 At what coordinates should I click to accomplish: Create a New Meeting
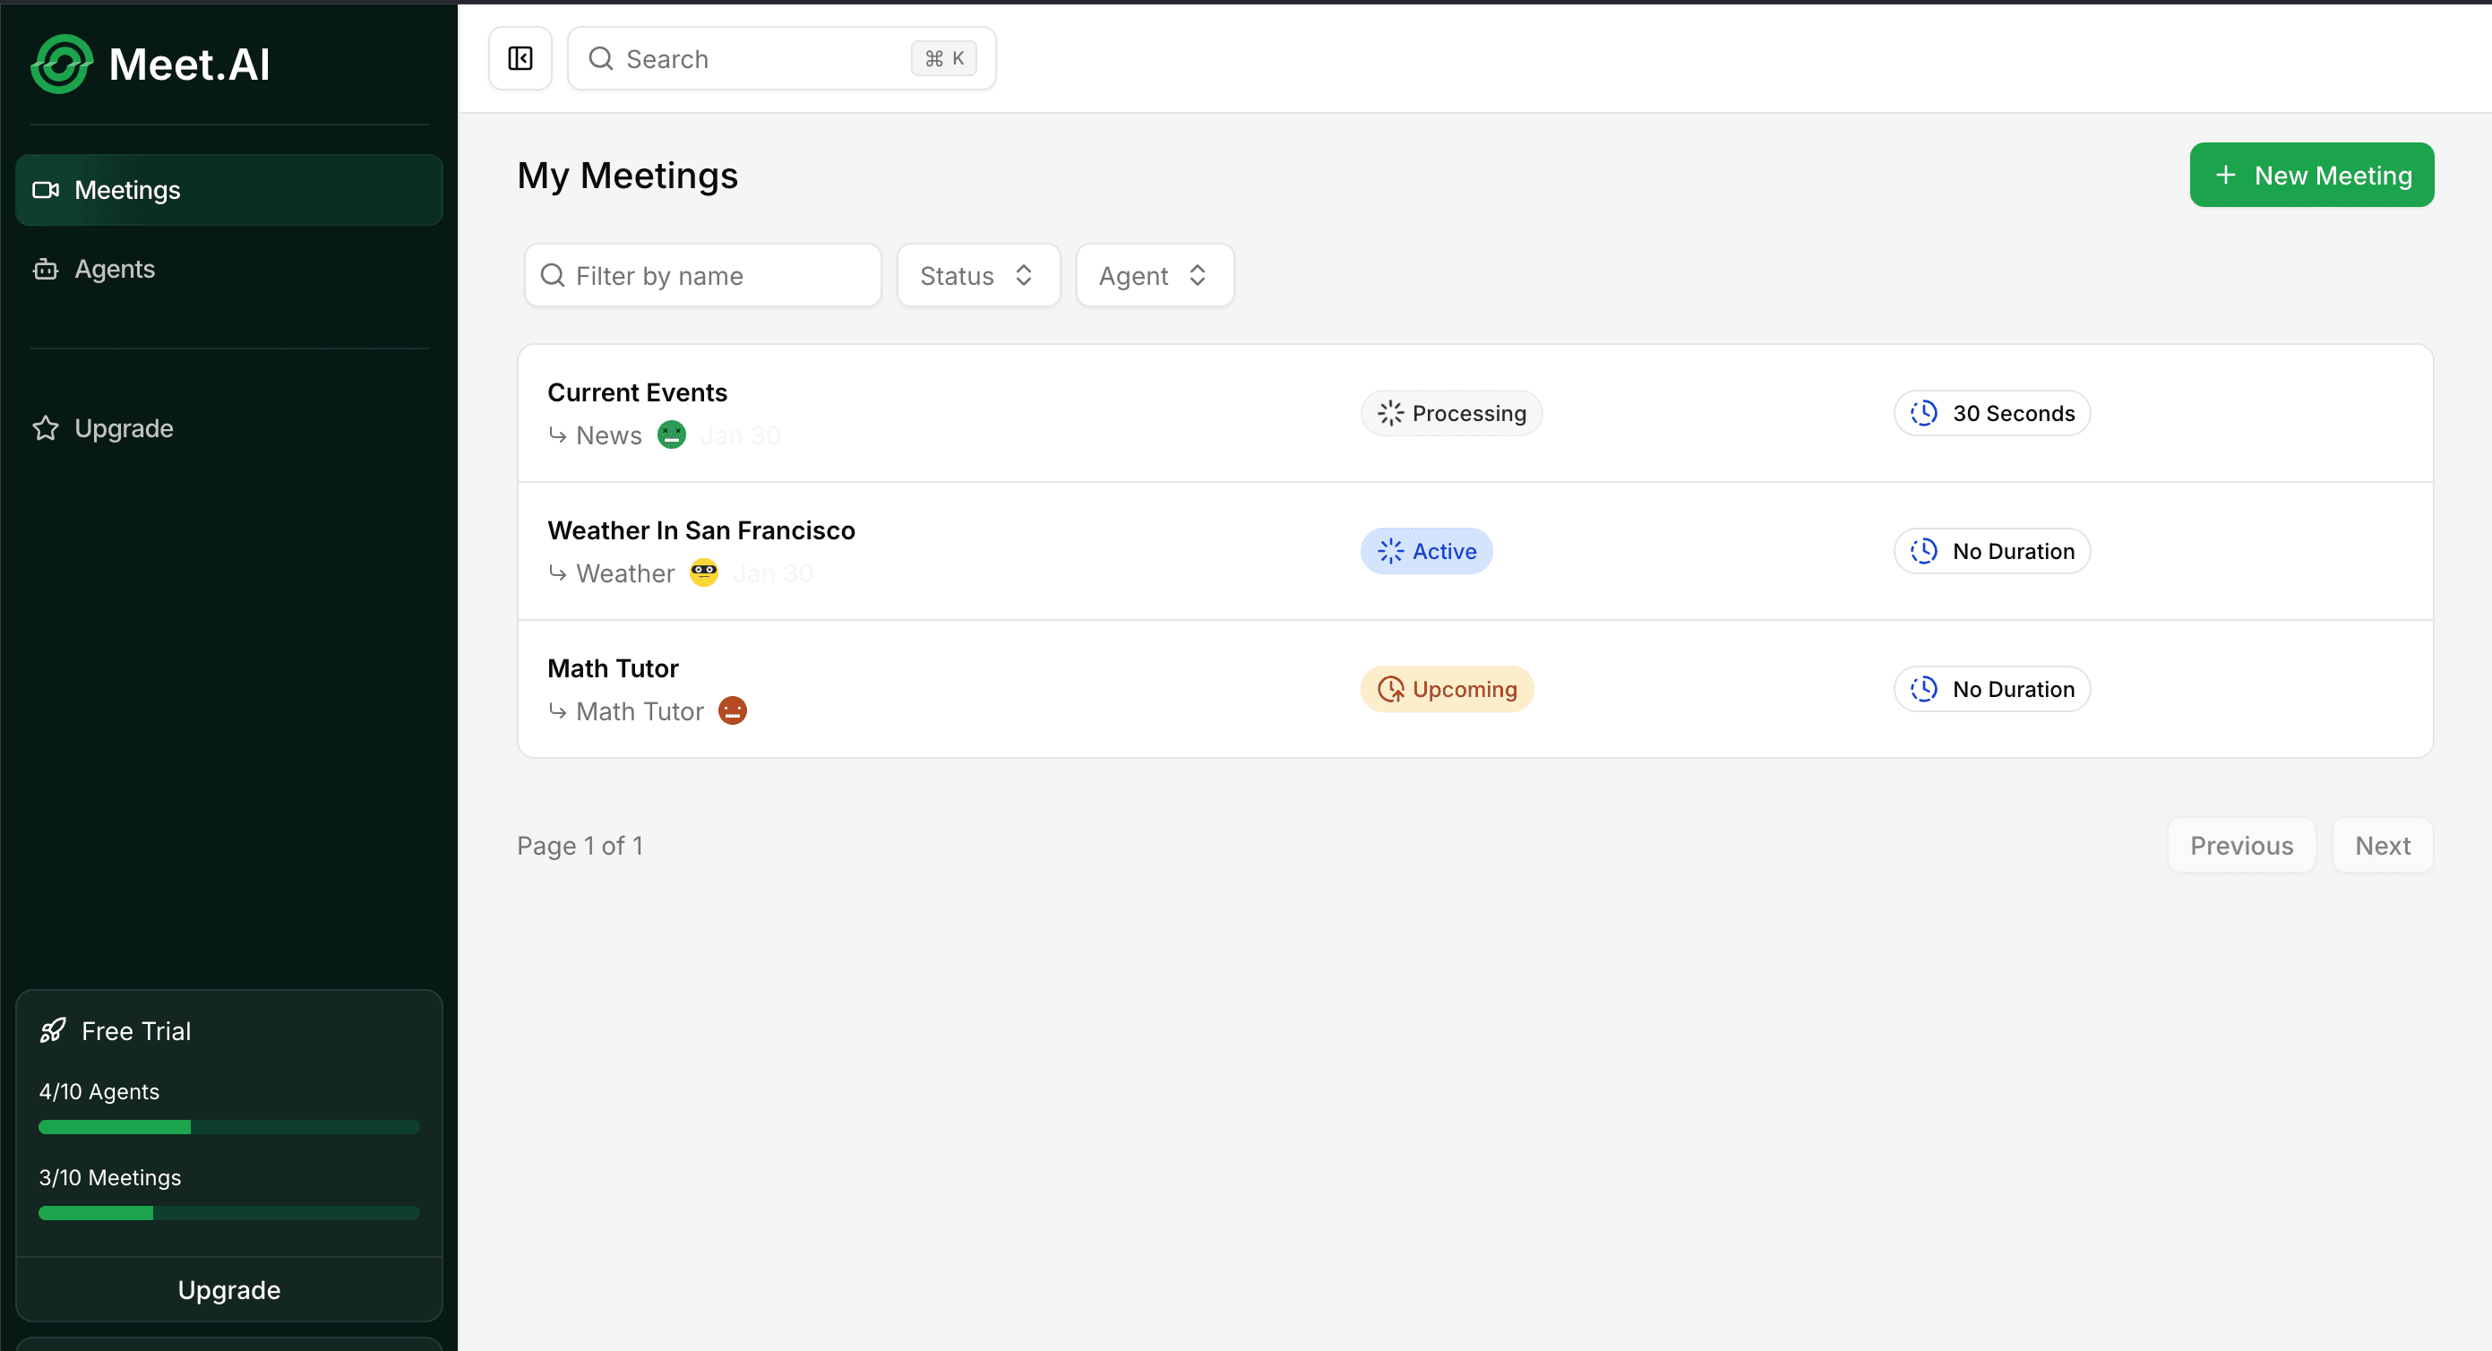point(2311,176)
